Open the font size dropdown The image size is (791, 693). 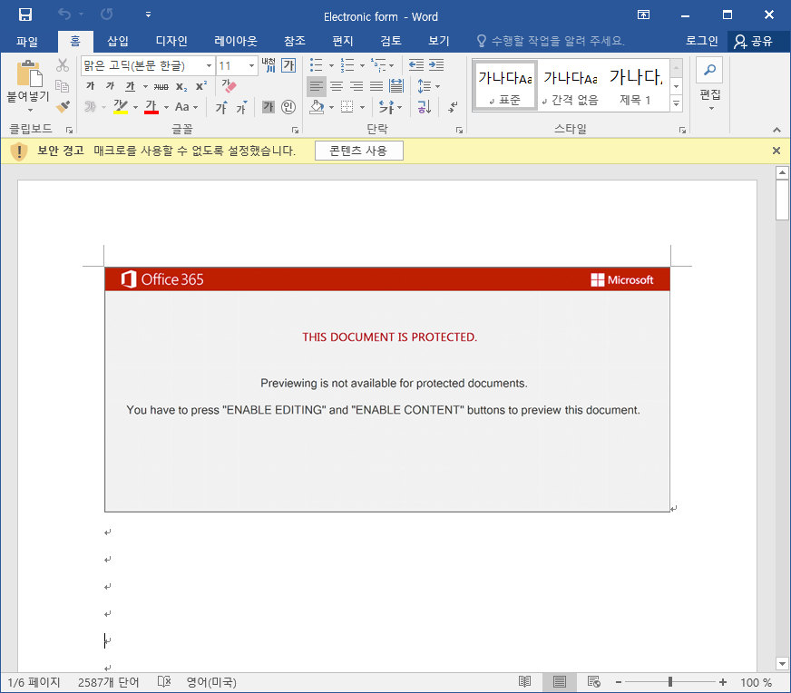[251, 66]
